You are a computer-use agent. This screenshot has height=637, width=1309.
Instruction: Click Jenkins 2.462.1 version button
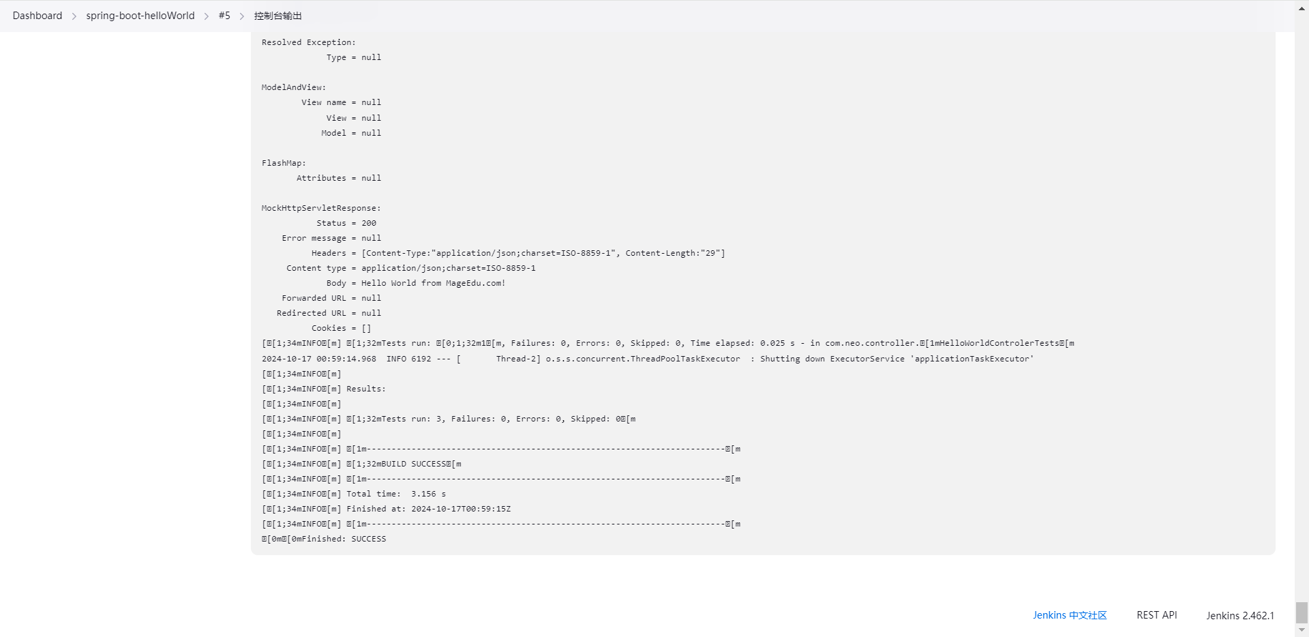1240,615
